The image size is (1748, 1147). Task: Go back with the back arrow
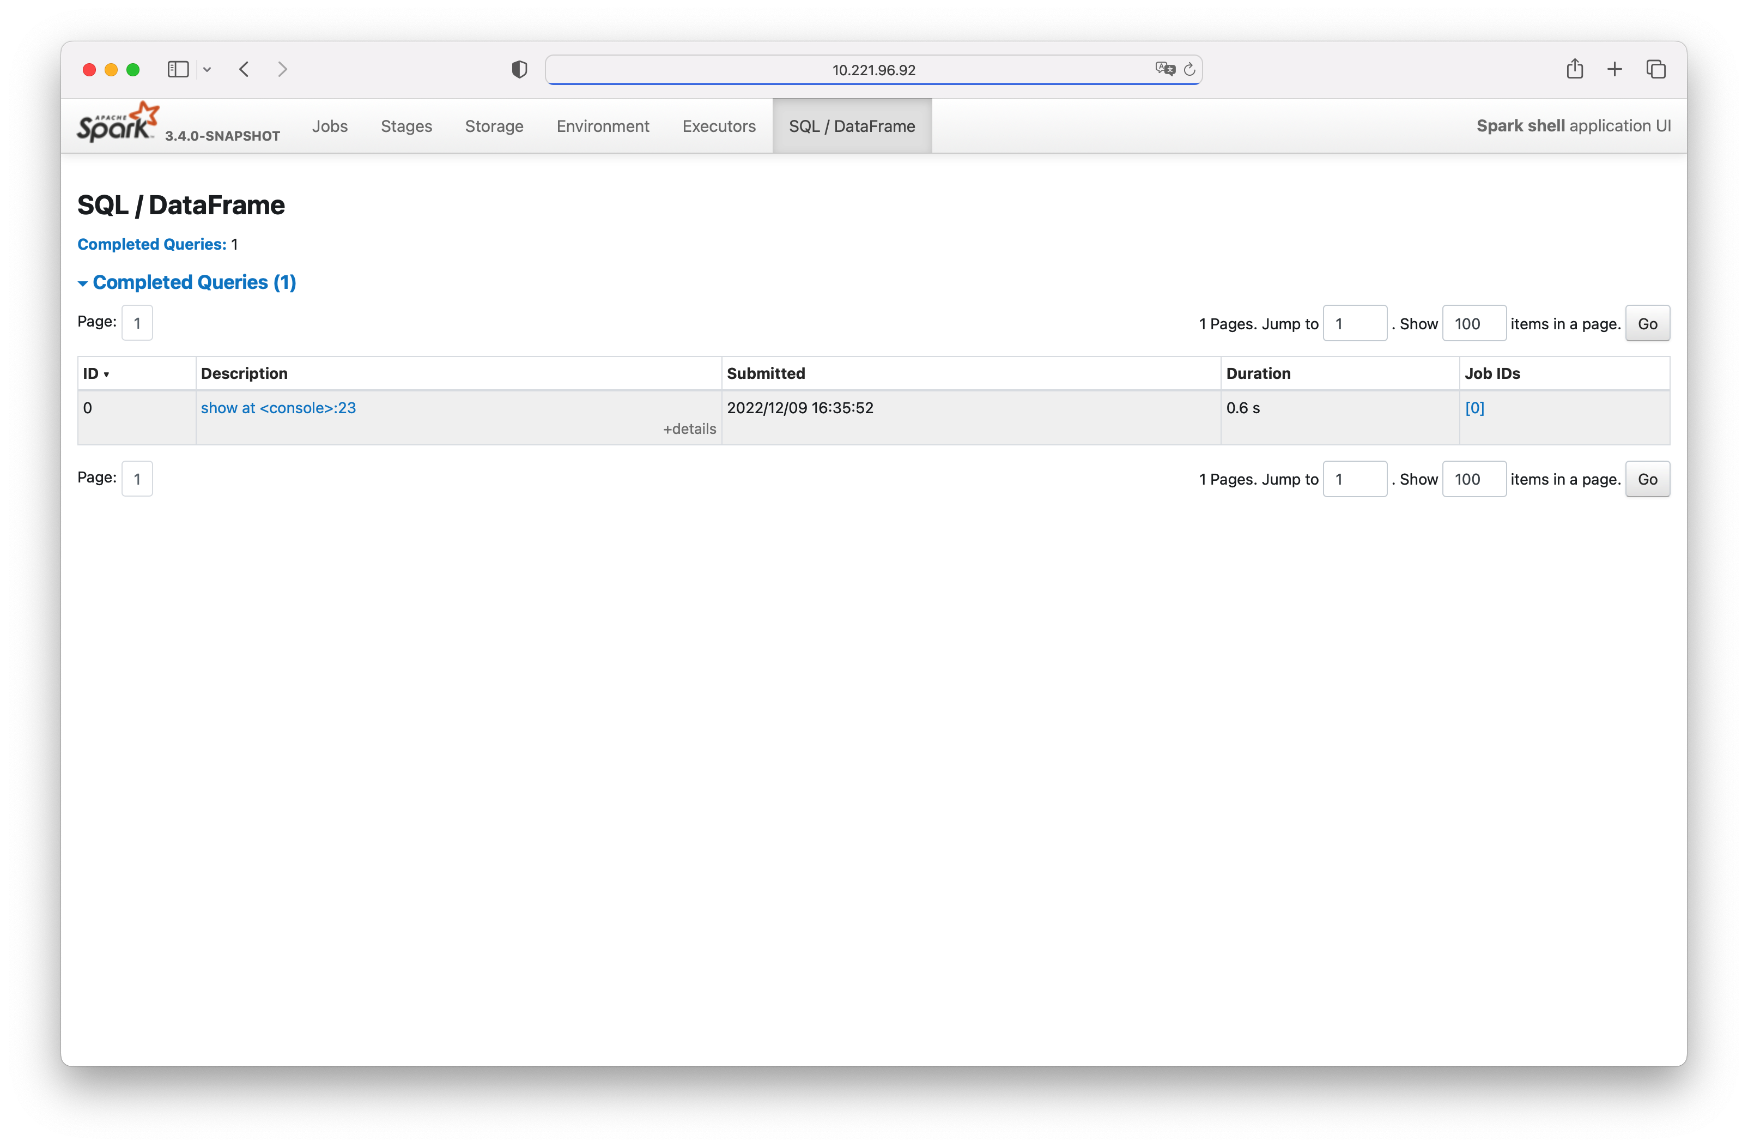coord(245,69)
